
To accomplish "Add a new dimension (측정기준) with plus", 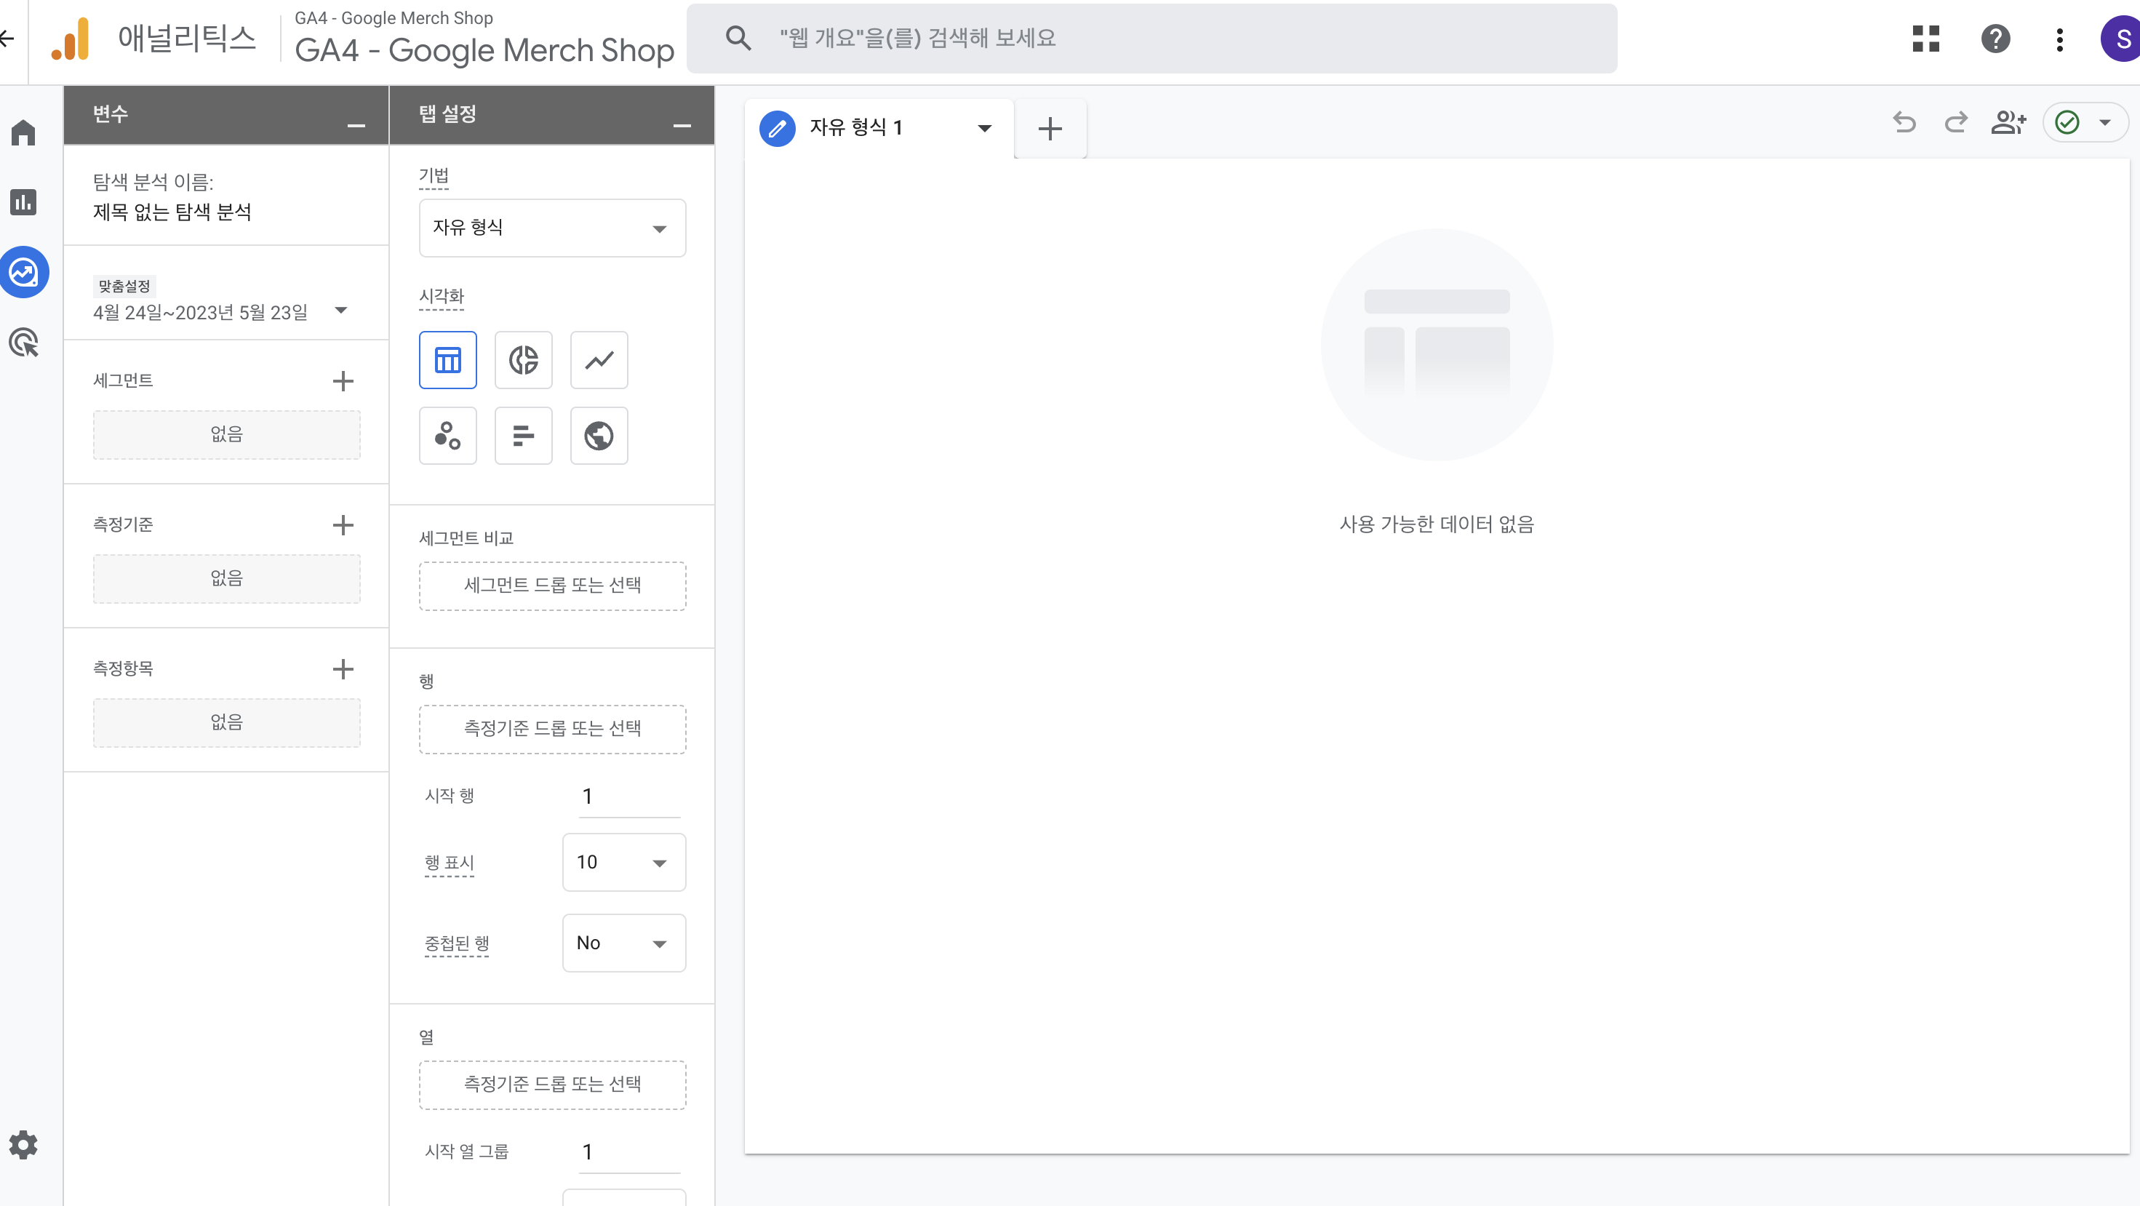I will coord(343,525).
